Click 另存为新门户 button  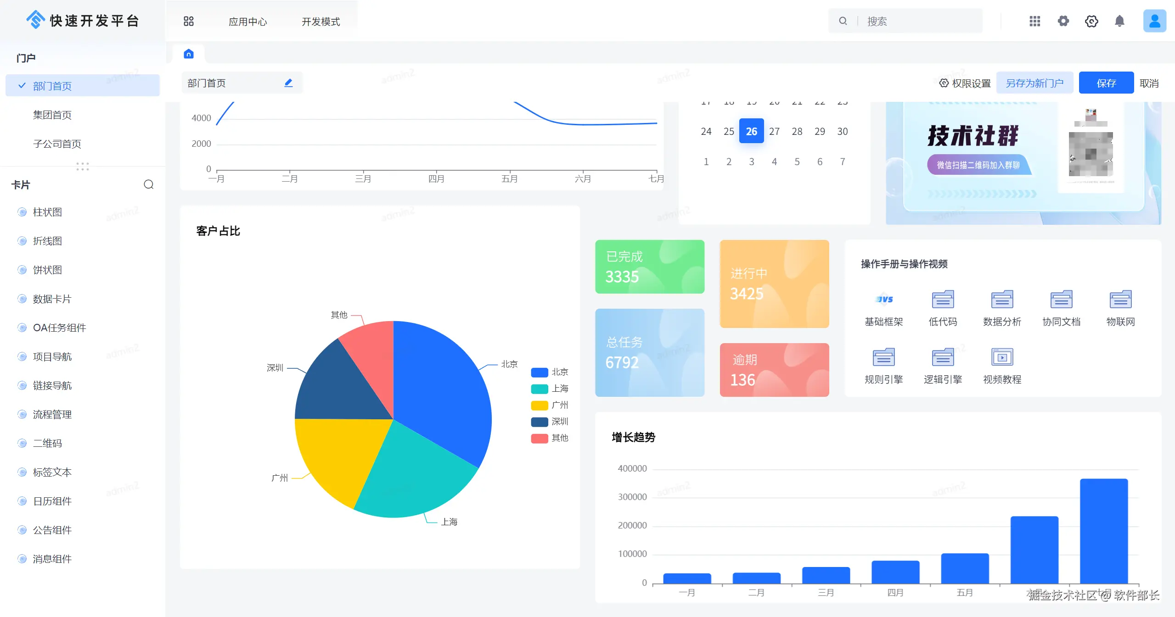[x=1034, y=83]
